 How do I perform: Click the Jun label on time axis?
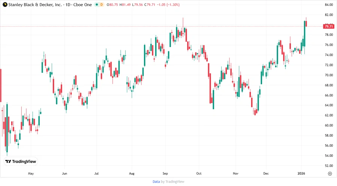click(x=64, y=174)
